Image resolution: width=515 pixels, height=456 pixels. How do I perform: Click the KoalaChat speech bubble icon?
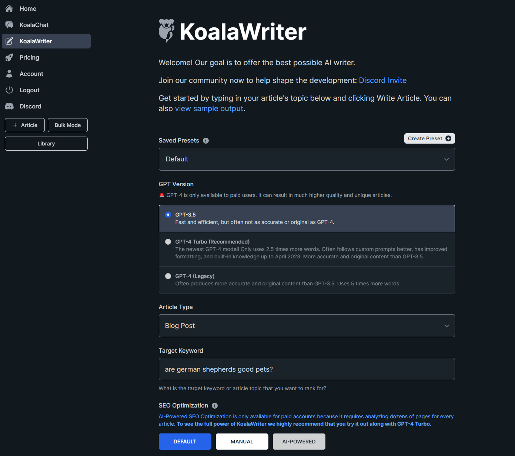(9, 25)
